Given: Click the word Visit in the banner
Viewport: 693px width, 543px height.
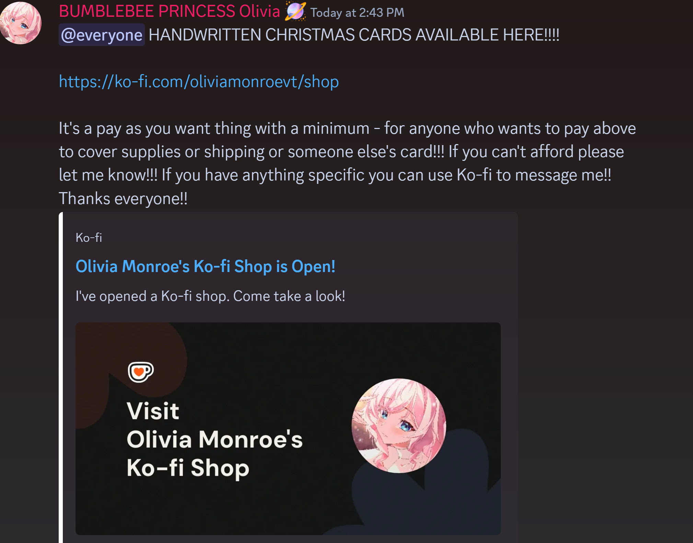Looking at the screenshot, I should (x=153, y=411).
